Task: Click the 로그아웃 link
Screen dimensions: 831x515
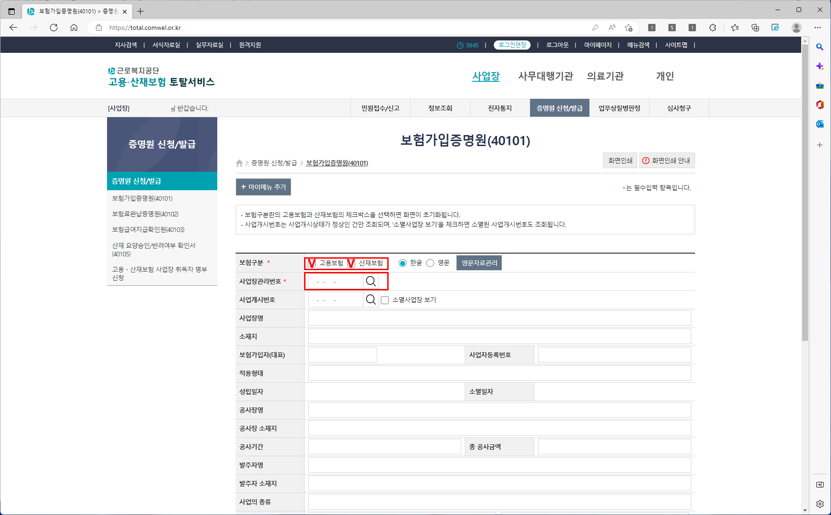Action: pyautogui.click(x=557, y=45)
